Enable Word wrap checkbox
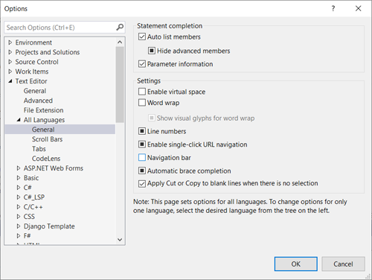This screenshot has width=372, height=280. click(142, 103)
